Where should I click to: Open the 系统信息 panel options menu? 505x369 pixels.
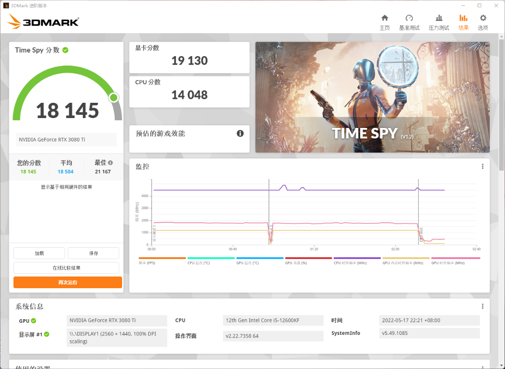pos(483,306)
